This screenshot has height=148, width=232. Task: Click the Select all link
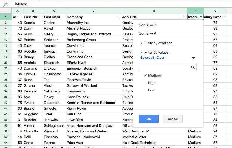coord(147,58)
